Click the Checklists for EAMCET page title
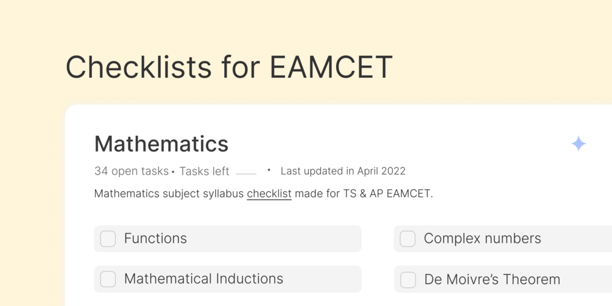 pos(229,67)
